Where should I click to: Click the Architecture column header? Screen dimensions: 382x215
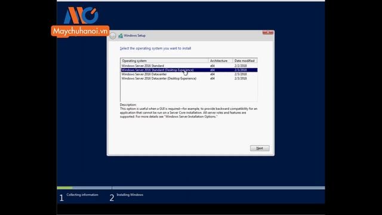[x=220, y=61]
